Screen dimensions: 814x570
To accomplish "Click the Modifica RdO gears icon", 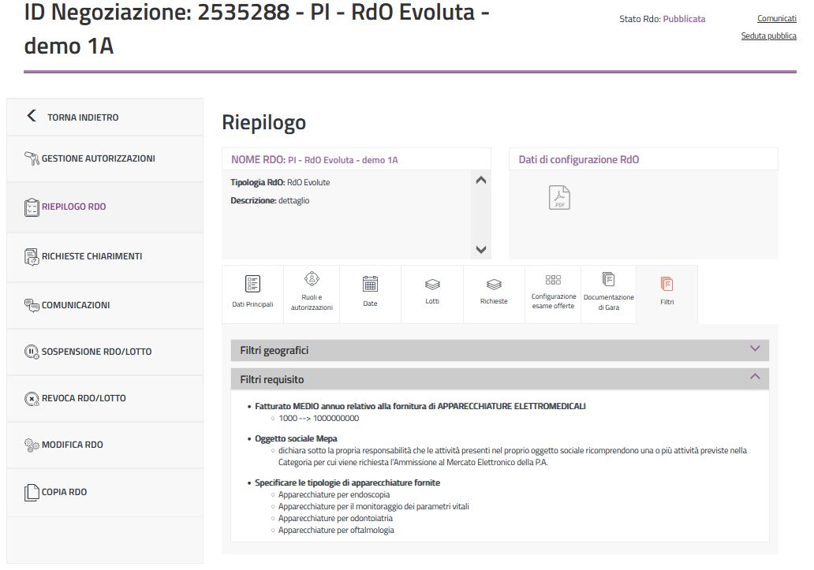I will click(32, 445).
